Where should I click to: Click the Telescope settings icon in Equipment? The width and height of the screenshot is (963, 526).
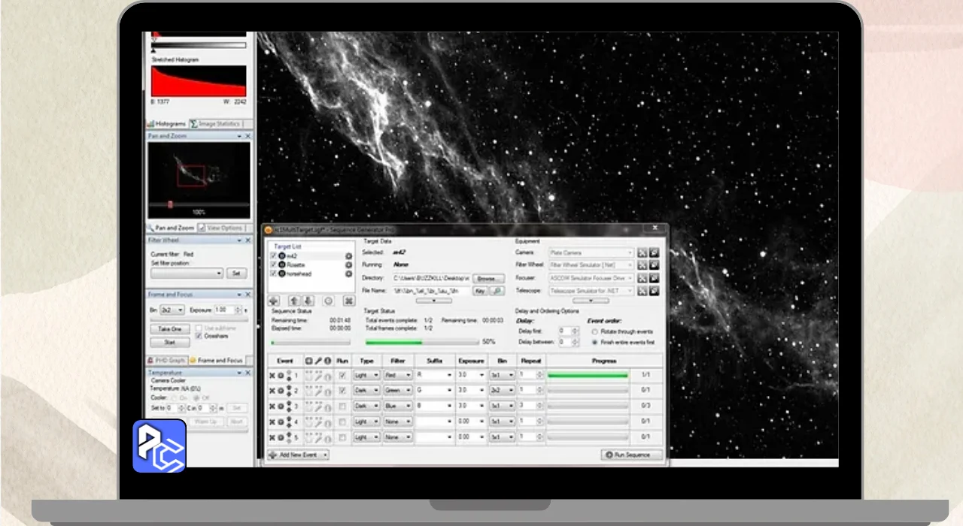pos(653,290)
